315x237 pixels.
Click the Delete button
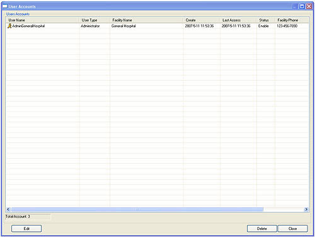click(x=262, y=229)
